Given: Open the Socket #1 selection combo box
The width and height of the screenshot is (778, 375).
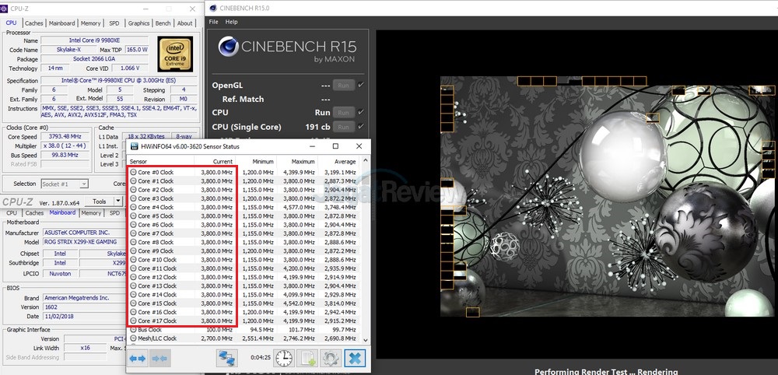Looking at the screenshot, I should click(64, 184).
